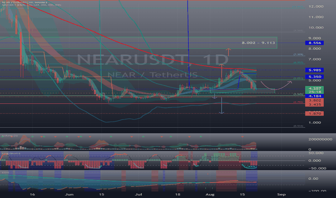336x198 pixels.
Task: Select the (9.568) Fibonacci level label
Action: (298, 31)
